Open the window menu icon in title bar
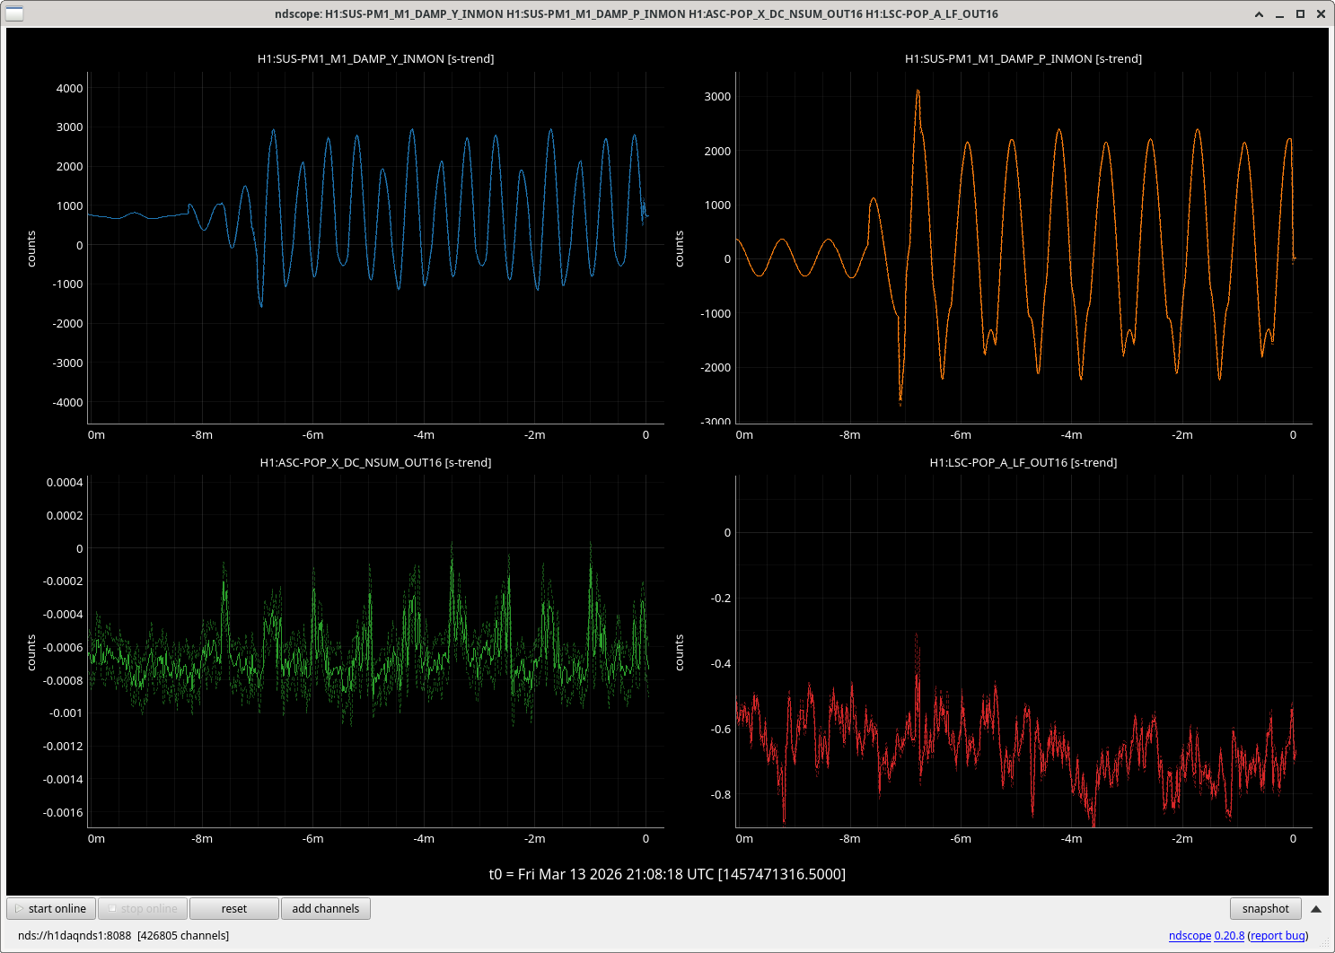The image size is (1335, 953). coord(14,13)
